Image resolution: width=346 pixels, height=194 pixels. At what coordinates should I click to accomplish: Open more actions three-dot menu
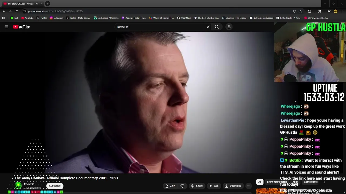249,186
